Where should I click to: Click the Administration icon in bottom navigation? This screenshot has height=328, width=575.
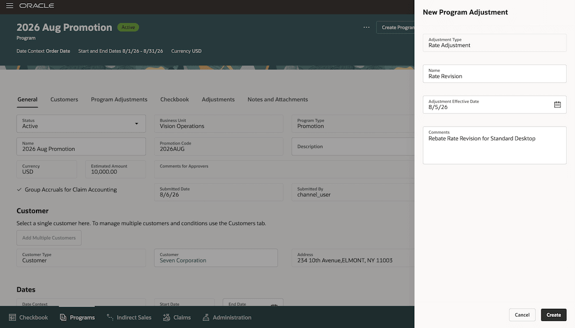click(205, 317)
